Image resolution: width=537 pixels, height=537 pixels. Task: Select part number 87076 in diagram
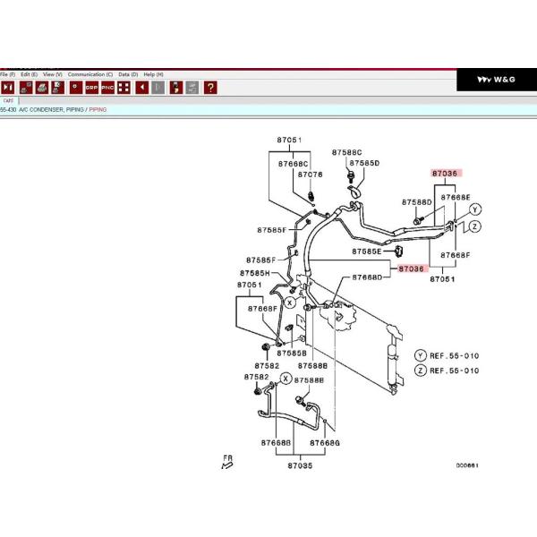[x=310, y=175]
